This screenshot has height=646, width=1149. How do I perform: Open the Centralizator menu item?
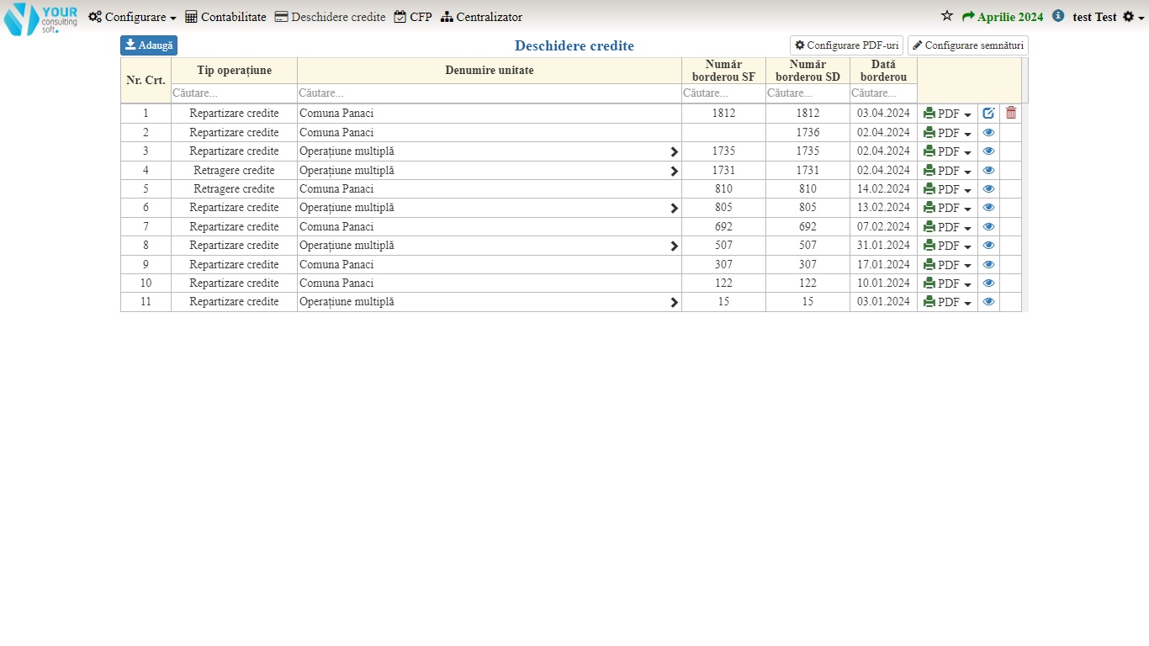pos(481,17)
